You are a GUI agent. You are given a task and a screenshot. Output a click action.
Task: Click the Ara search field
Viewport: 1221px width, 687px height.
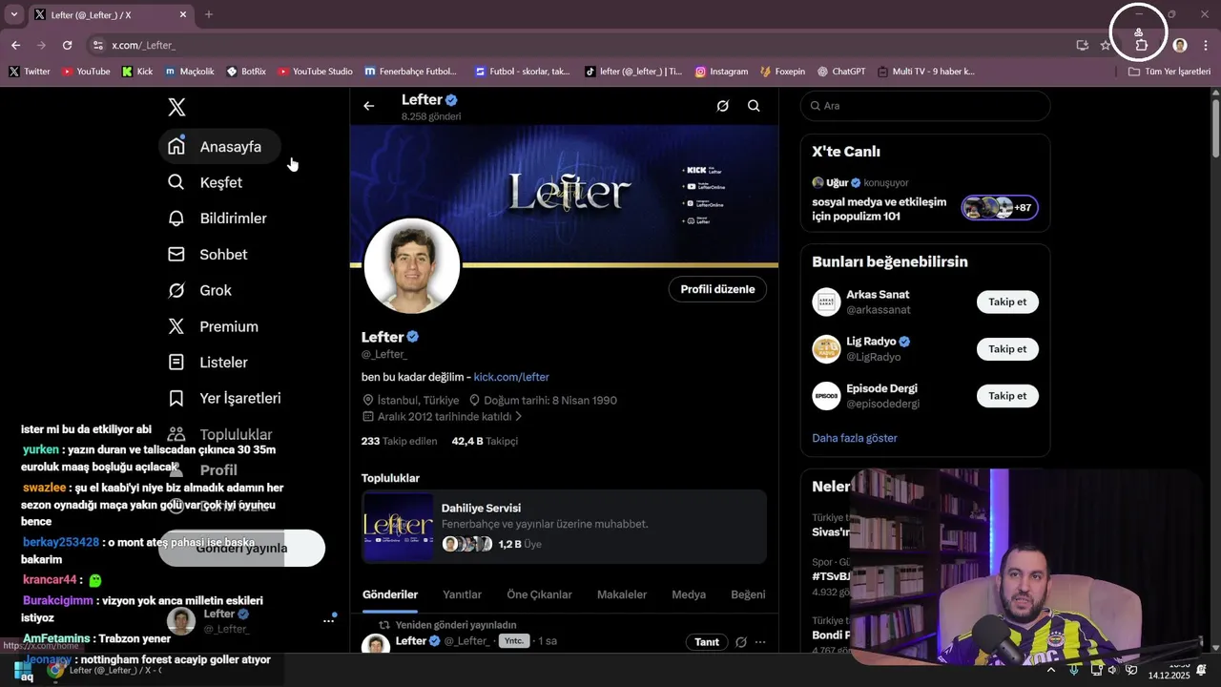pyautogui.click(x=925, y=106)
